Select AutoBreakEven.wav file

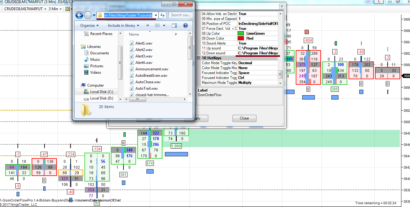149,76
